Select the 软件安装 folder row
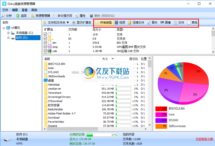Image resolution: width=215 pixels, height=146 pixels. [95, 105]
